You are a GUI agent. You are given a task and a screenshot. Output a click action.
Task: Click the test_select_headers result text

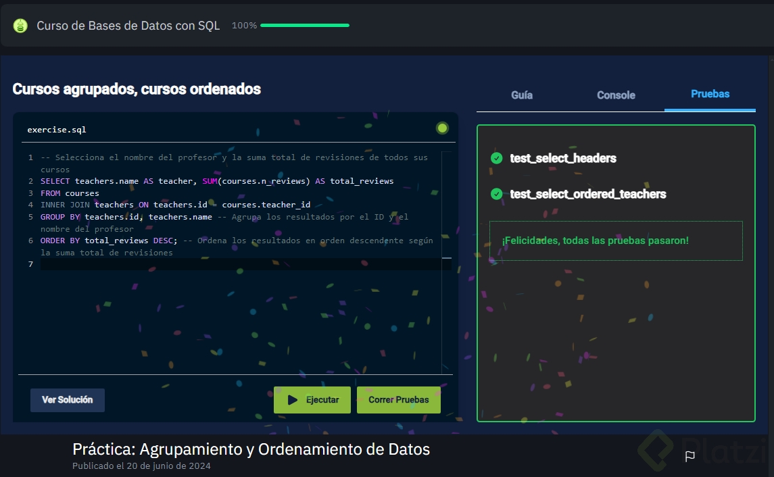pyautogui.click(x=563, y=158)
